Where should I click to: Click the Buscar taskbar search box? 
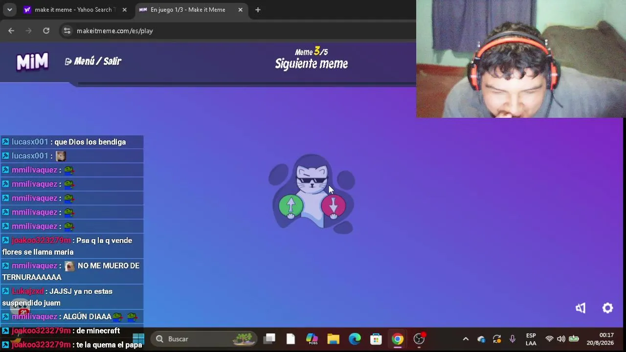click(x=204, y=339)
